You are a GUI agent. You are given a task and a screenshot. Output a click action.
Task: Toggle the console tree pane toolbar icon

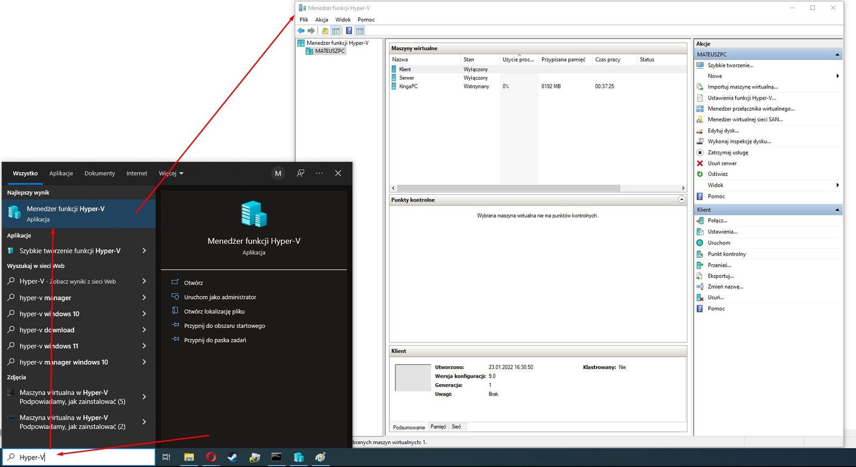tap(336, 30)
